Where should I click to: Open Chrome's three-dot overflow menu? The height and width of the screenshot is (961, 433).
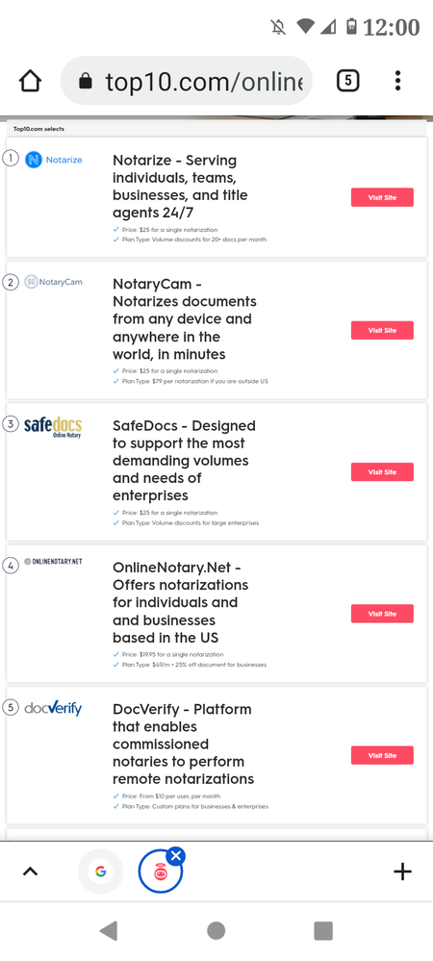click(x=397, y=80)
